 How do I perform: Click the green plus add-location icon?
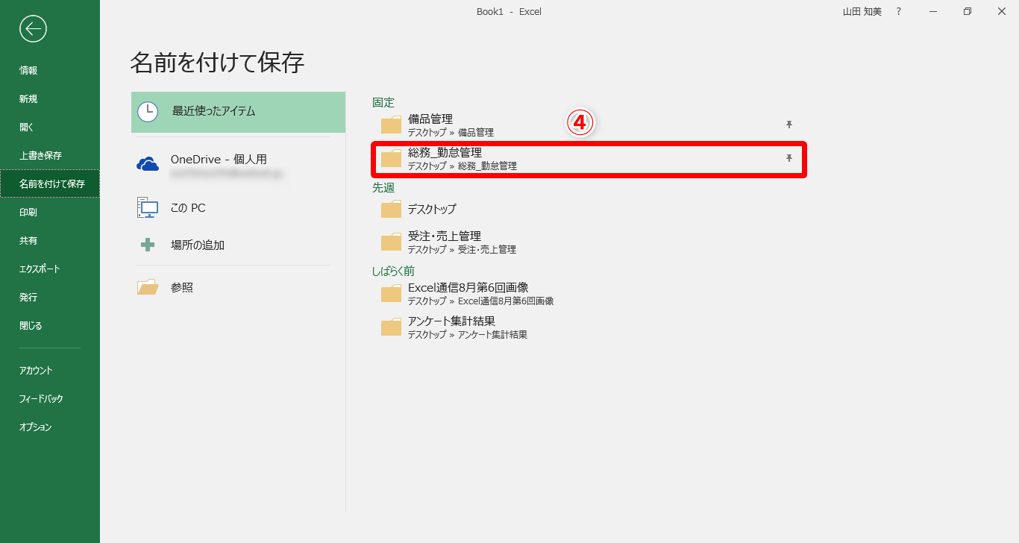point(148,245)
